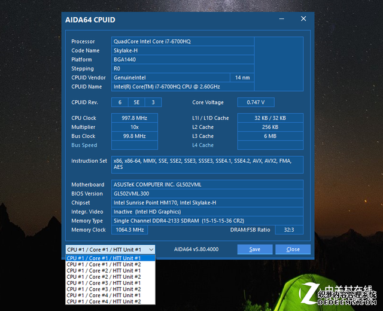Click the L3 Cache value 6 MB
383x311 pixels.
click(270, 136)
